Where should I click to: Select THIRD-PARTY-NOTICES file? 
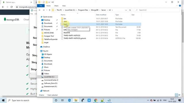72,35
